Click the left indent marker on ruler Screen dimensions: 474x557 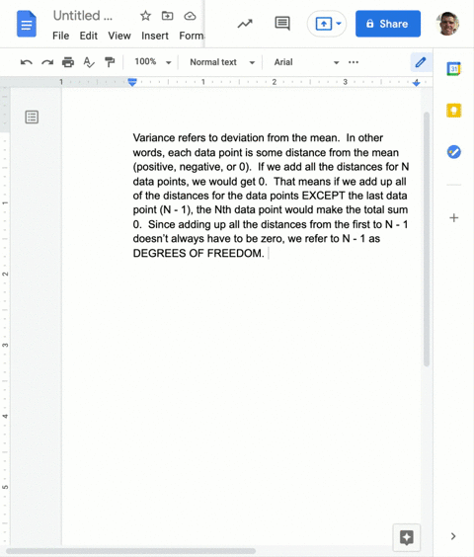(132, 82)
